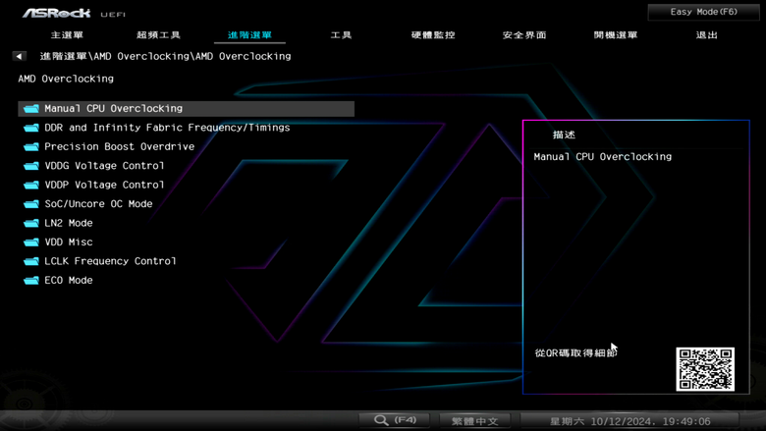Click the date and time display
Screen dimensions: 766x431
[629, 421]
